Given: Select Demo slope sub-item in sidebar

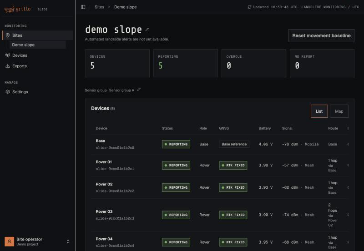Looking at the screenshot, I should pyautogui.click(x=38, y=45).
